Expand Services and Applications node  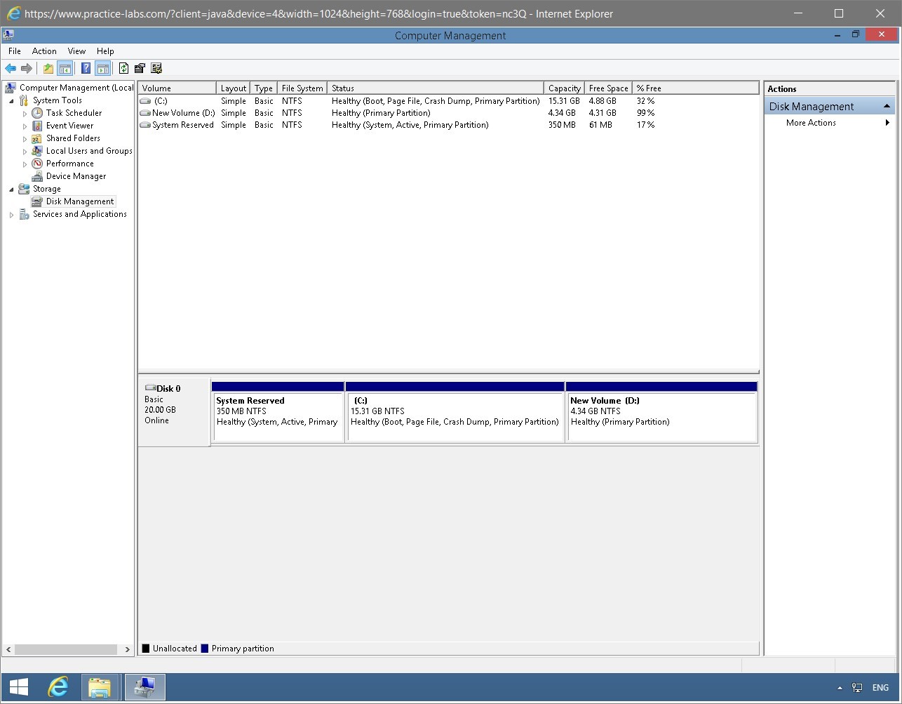12,214
